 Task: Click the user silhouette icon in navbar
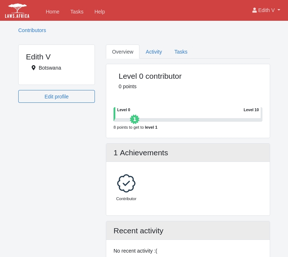click(x=254, y=10)
